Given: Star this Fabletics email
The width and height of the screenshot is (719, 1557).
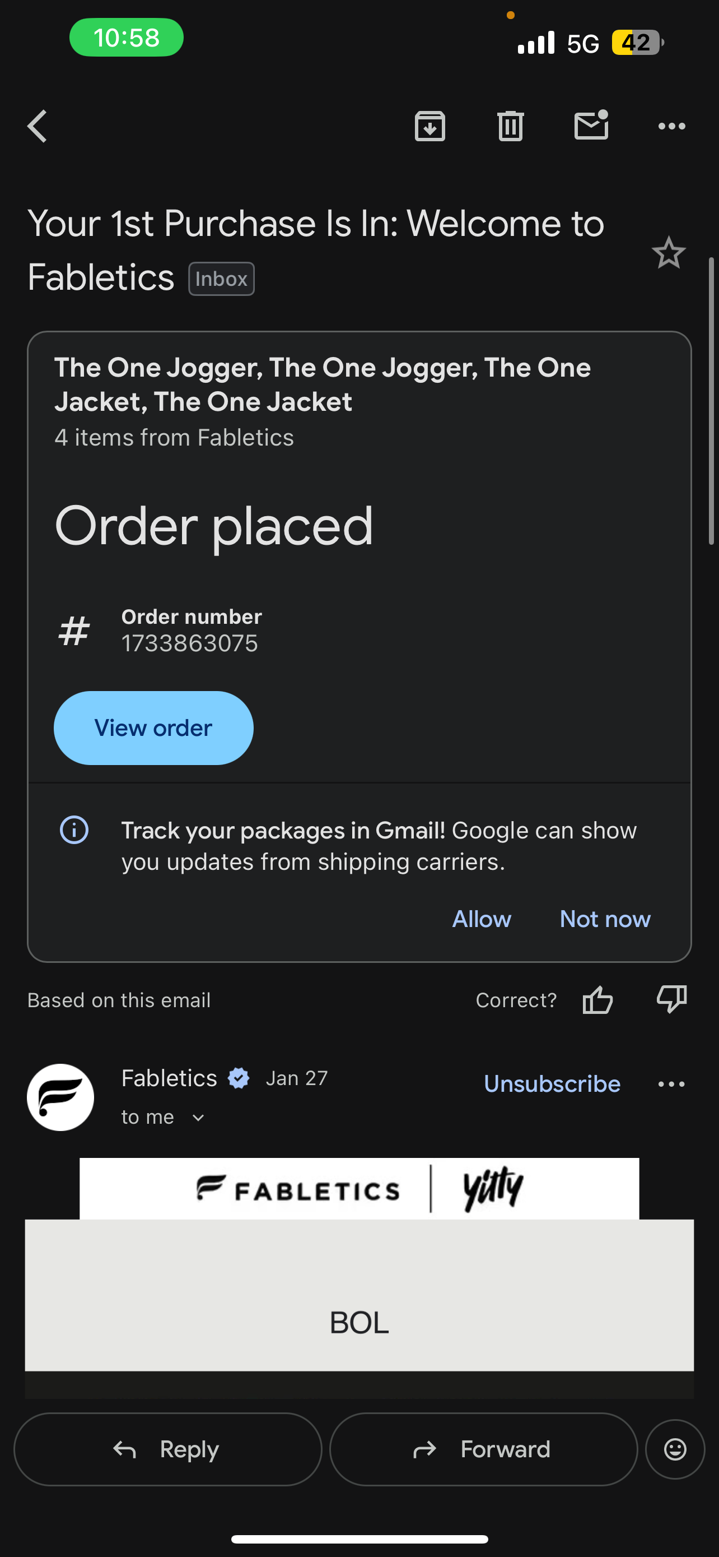Looking at the screenshot, I should (x=668, y=253).
